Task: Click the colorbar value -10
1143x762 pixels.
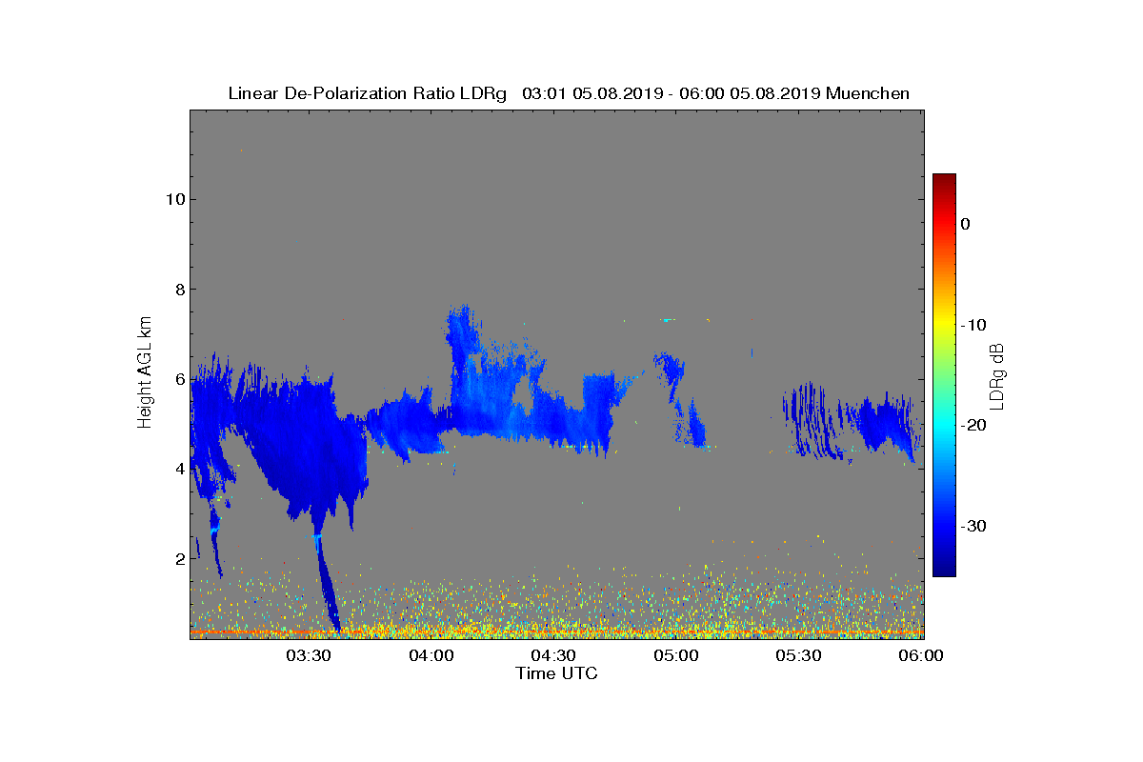Action: tap(973, 325)
